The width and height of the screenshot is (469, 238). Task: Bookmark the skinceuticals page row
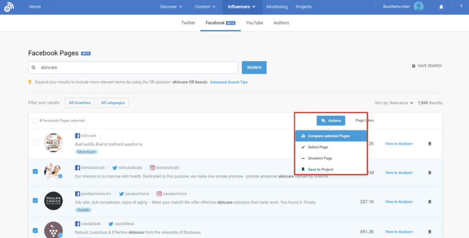coord(430,173)
